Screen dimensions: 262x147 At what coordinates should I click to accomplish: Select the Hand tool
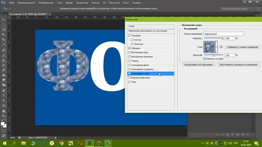coord(4,111)
